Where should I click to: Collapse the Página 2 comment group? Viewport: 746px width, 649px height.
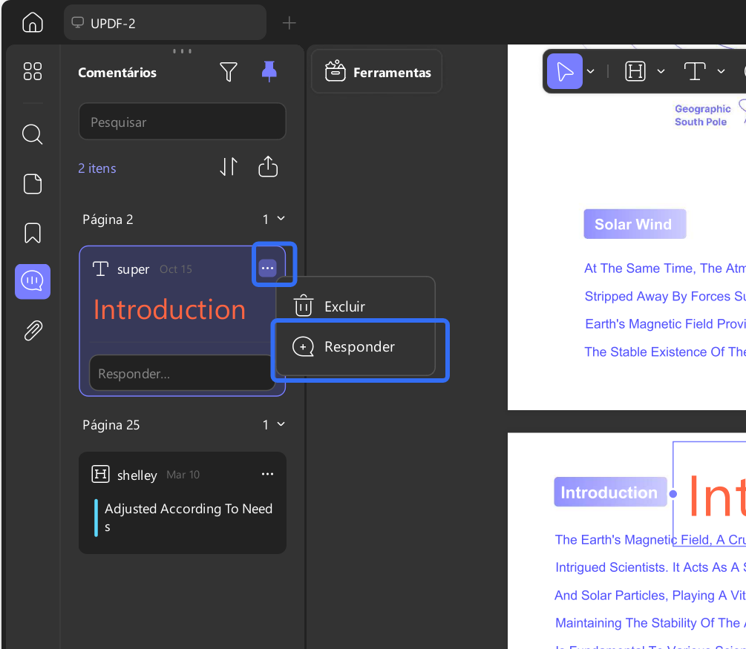click(x=281, y=219)
